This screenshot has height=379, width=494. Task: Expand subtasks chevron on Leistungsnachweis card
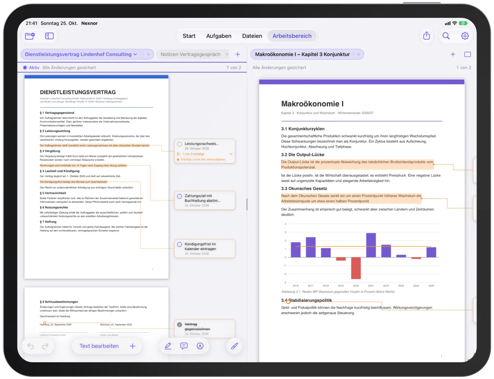pos(231,154)
